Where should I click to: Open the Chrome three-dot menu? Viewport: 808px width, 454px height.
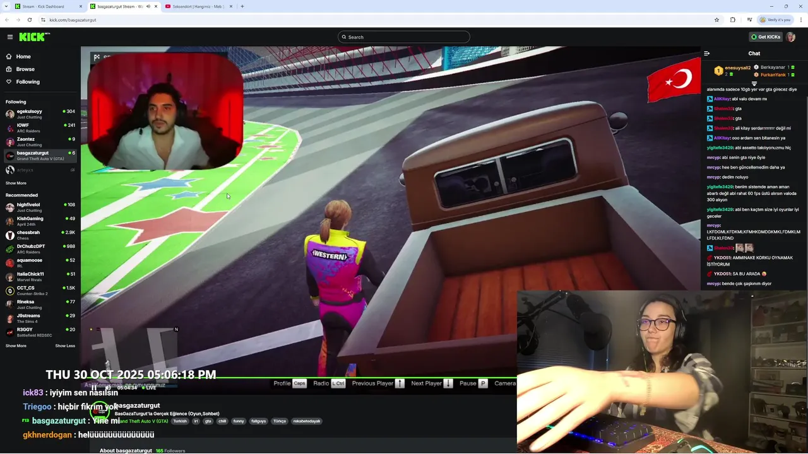[800, 20]
